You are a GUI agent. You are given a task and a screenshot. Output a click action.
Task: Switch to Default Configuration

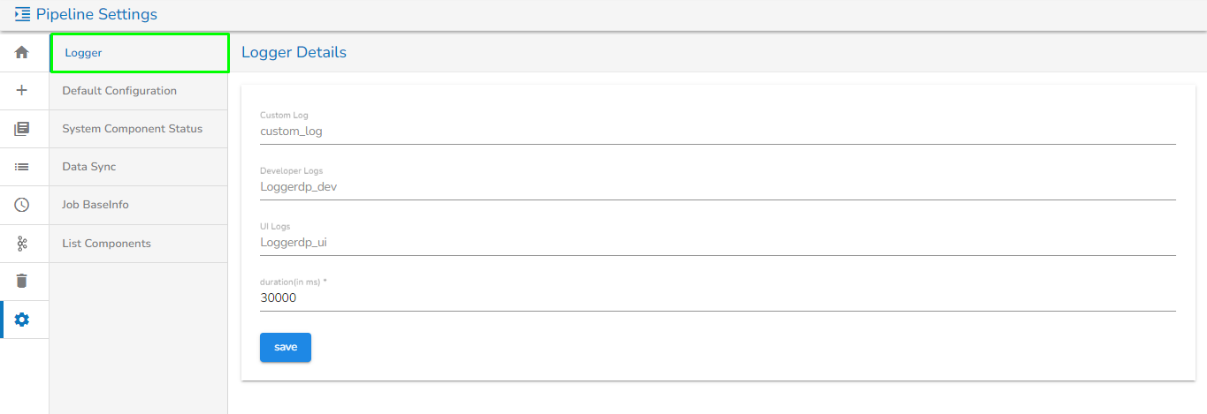tap(139, 91)
